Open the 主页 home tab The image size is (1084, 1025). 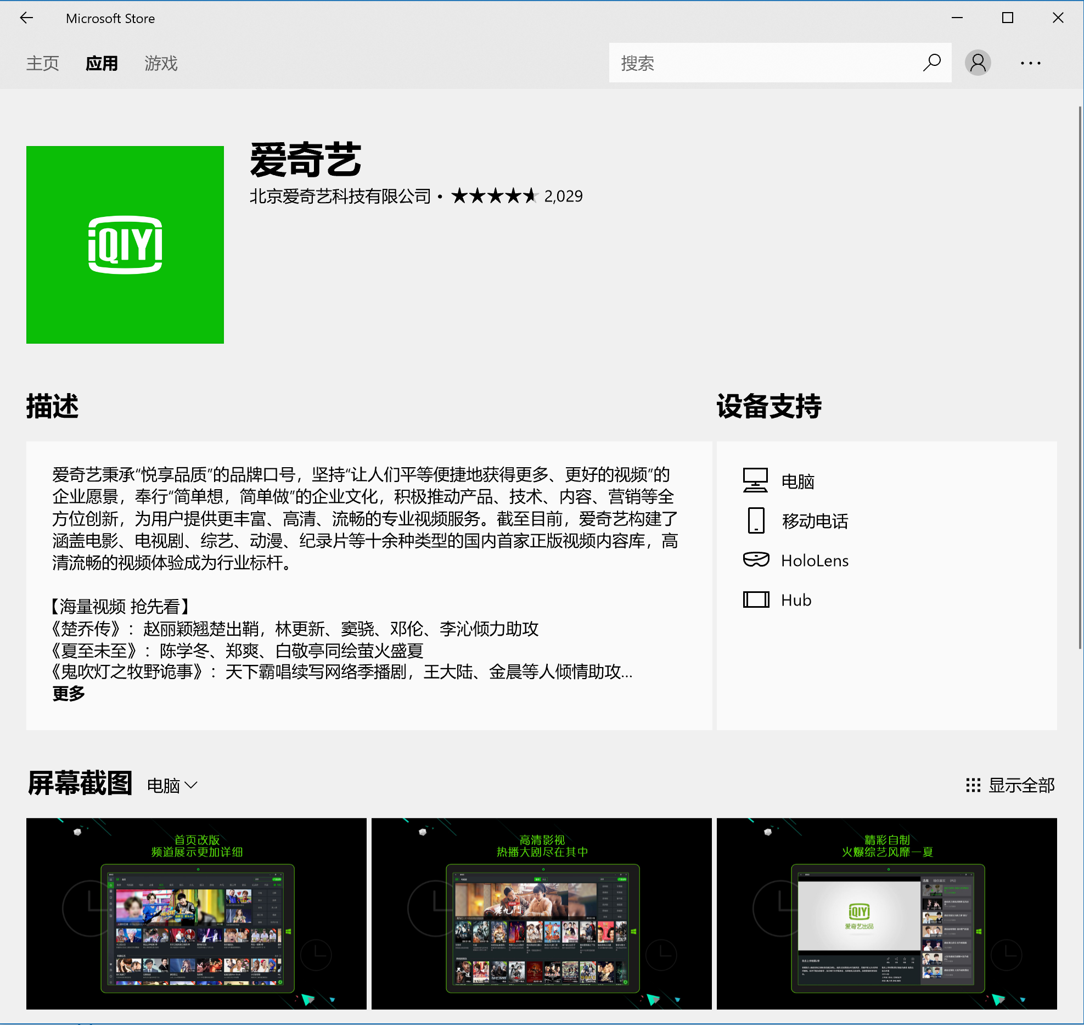click(x=42, y=63)
